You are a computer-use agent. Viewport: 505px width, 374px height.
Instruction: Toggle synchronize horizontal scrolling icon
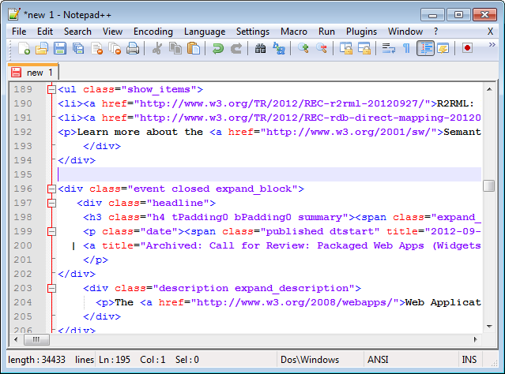pos(364,49)
